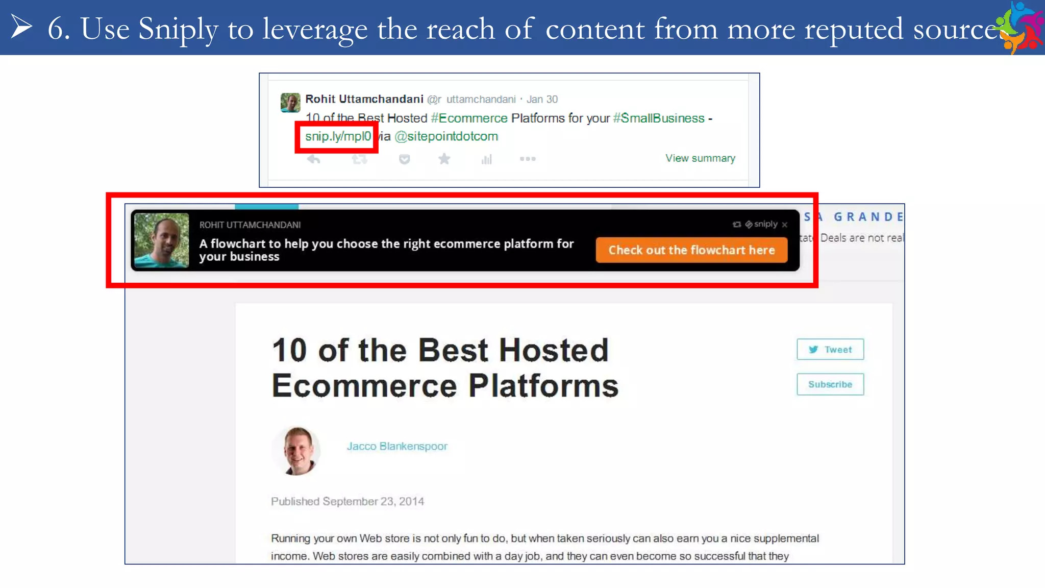Click the Subscribe button beside the article
The image size is (1045, 588).
click(830, 384)
